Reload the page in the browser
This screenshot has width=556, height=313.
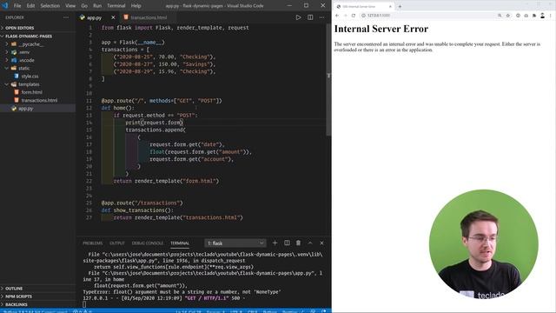tap(354, 16)
